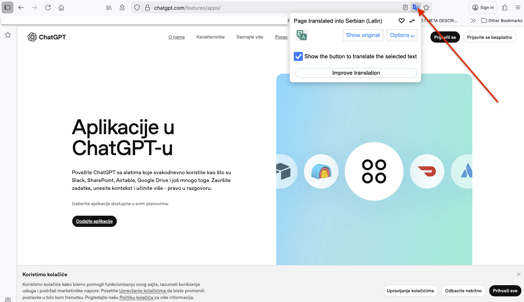Click the heart icon in translation popup
This screenshot has width=524, height=302.
click(401, 21)
